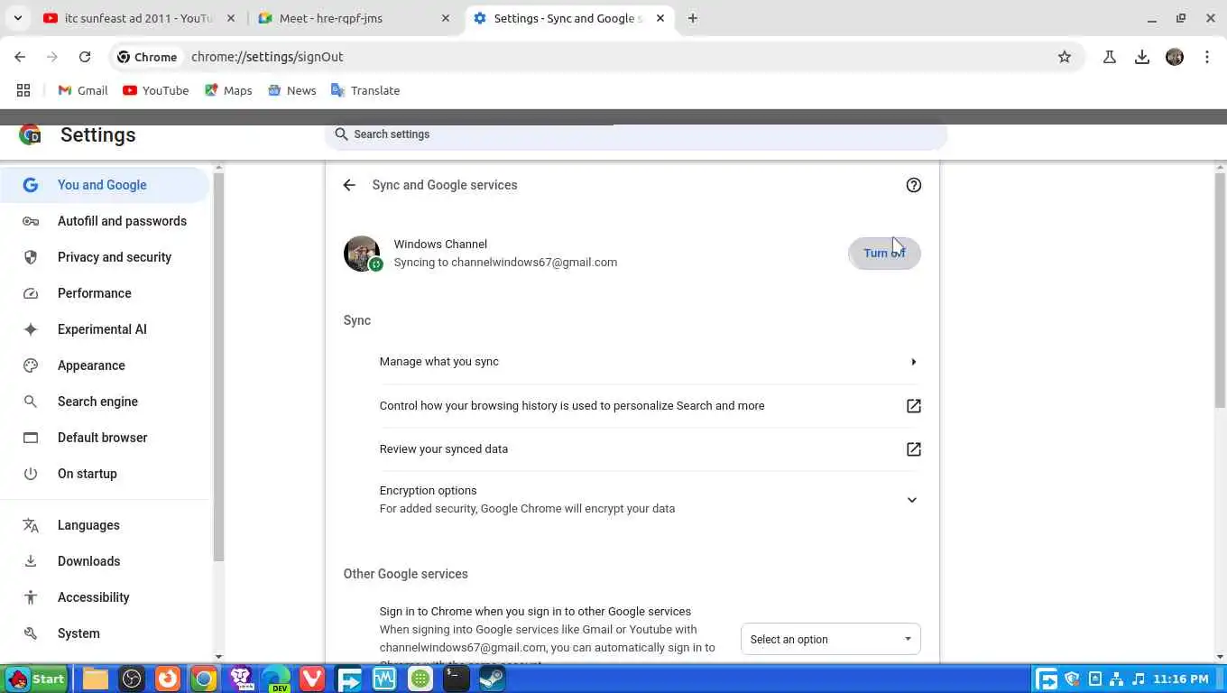Image resolution: width=1227 pixels, height=693 pixels.
Task: Open help for Sync and Google services
Action: click(913, 185)
